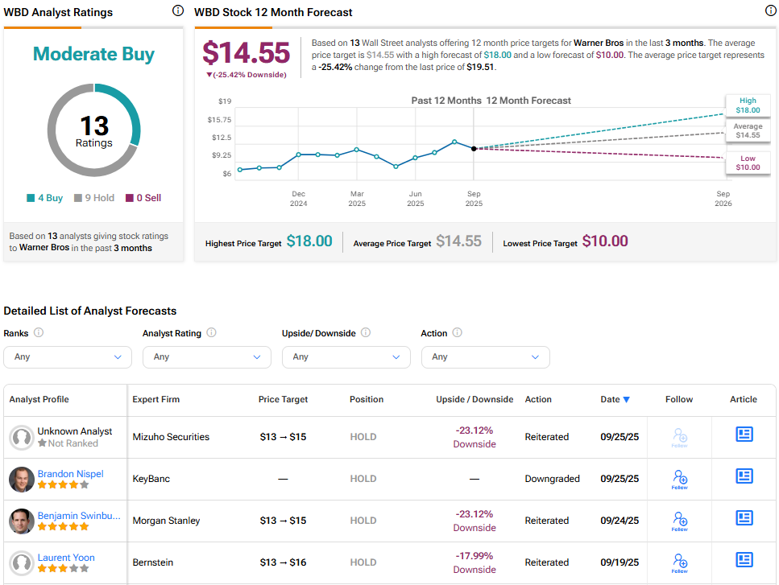
Task: Click the Upside / Downside column header
Action: pos(474,399)
